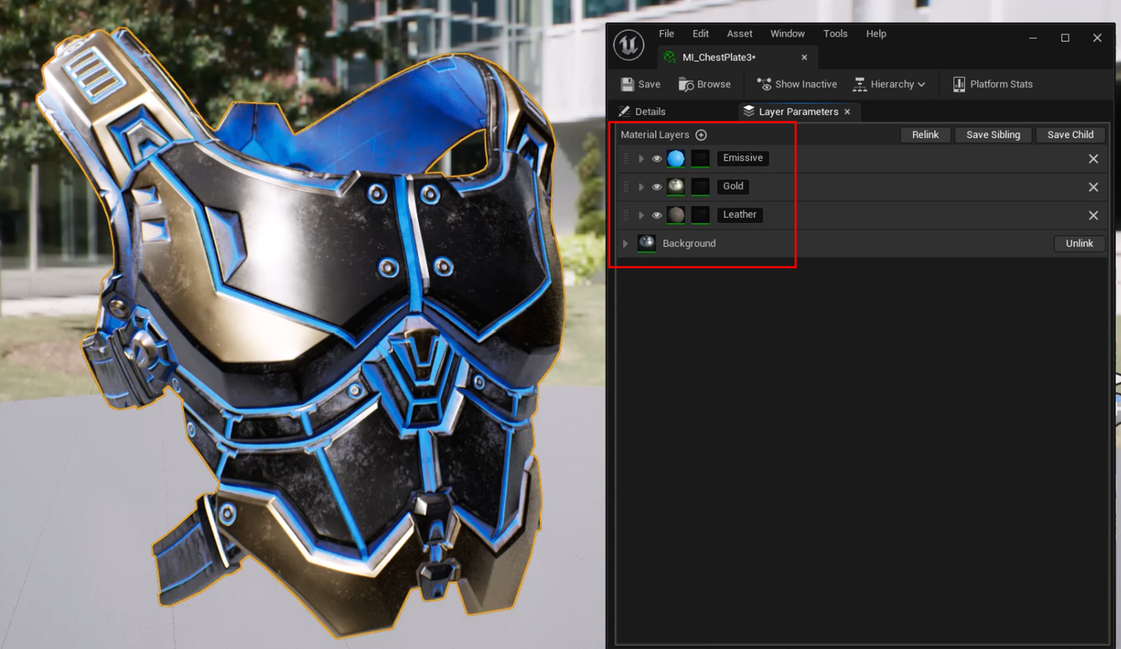Expand the Emissive layer parameters

click(x=641, y=159)
